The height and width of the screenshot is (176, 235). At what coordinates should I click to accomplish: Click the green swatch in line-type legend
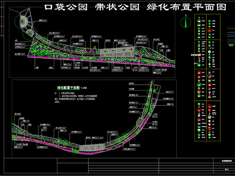(x=231, y=45)
